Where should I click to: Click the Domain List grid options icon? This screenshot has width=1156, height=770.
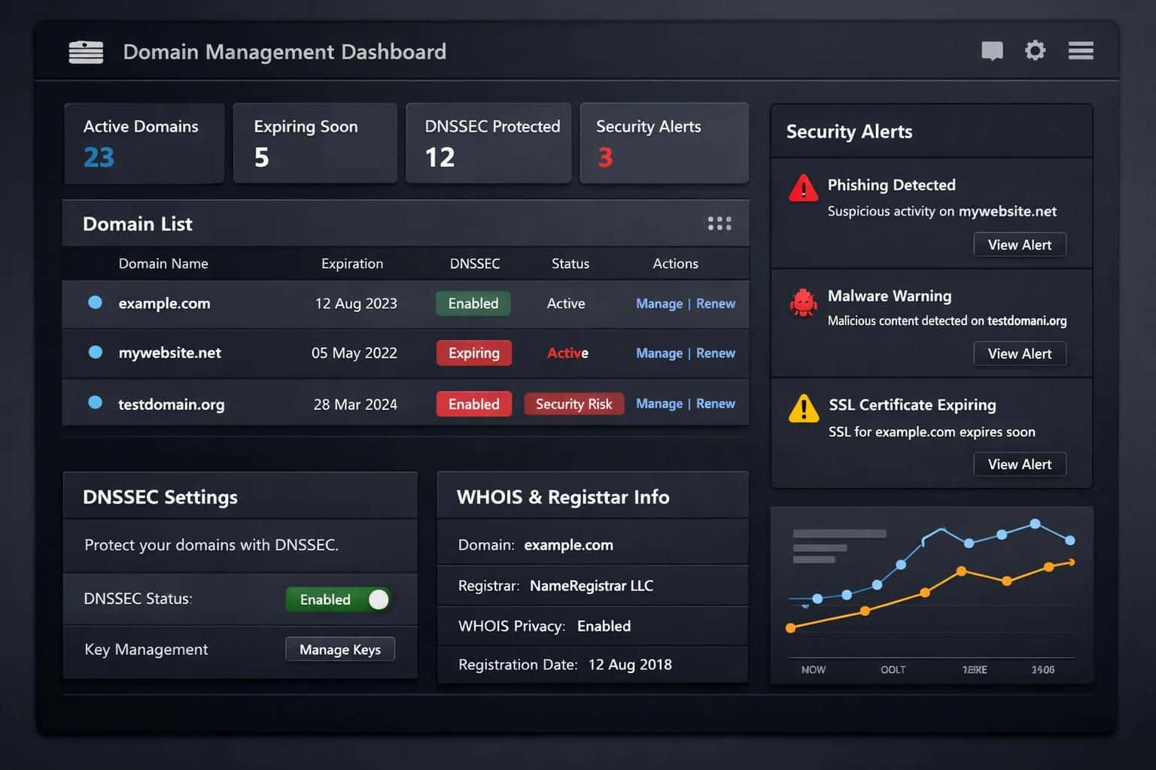coord(719,223)
